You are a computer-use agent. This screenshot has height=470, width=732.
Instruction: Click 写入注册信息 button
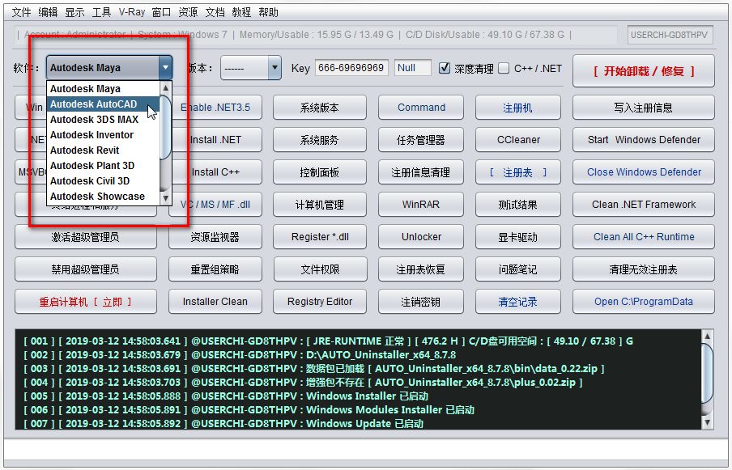(643, 108)
